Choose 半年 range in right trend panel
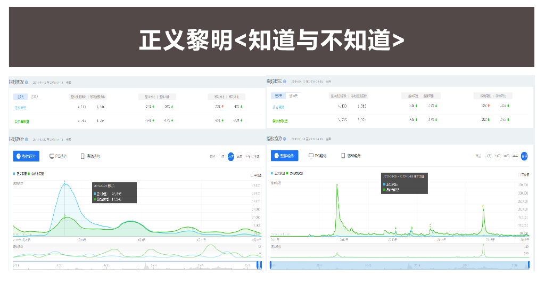Viewport: 545px width, 307px height. pos(515,156)
